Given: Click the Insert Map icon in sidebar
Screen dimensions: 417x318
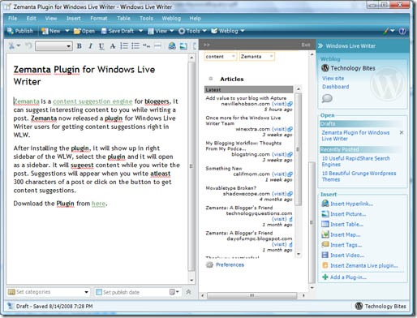Looking at the screenshot, I should tap(325, 234).
